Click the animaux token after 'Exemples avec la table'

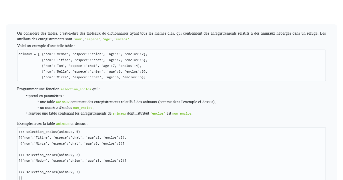63,124
